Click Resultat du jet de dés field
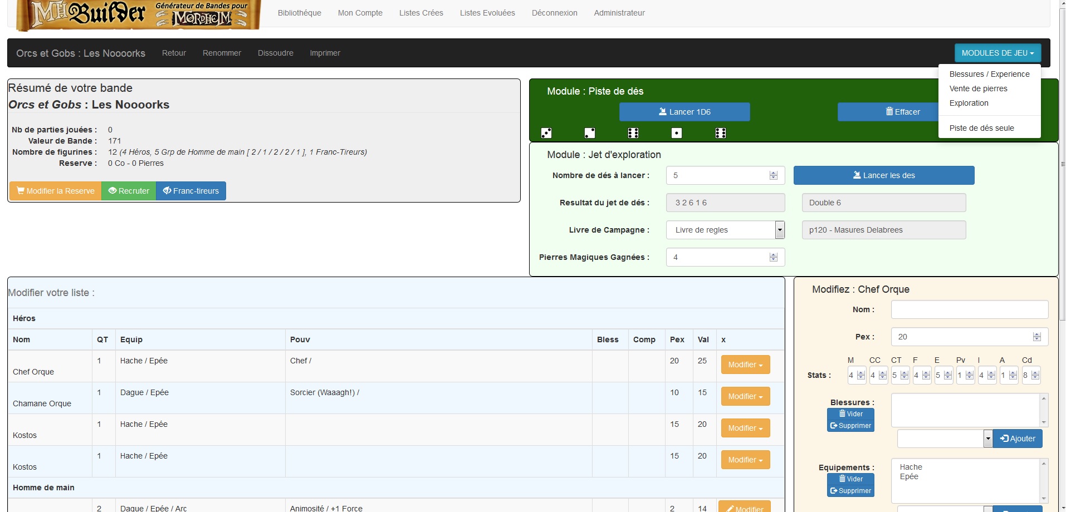 tap(725, 203)
